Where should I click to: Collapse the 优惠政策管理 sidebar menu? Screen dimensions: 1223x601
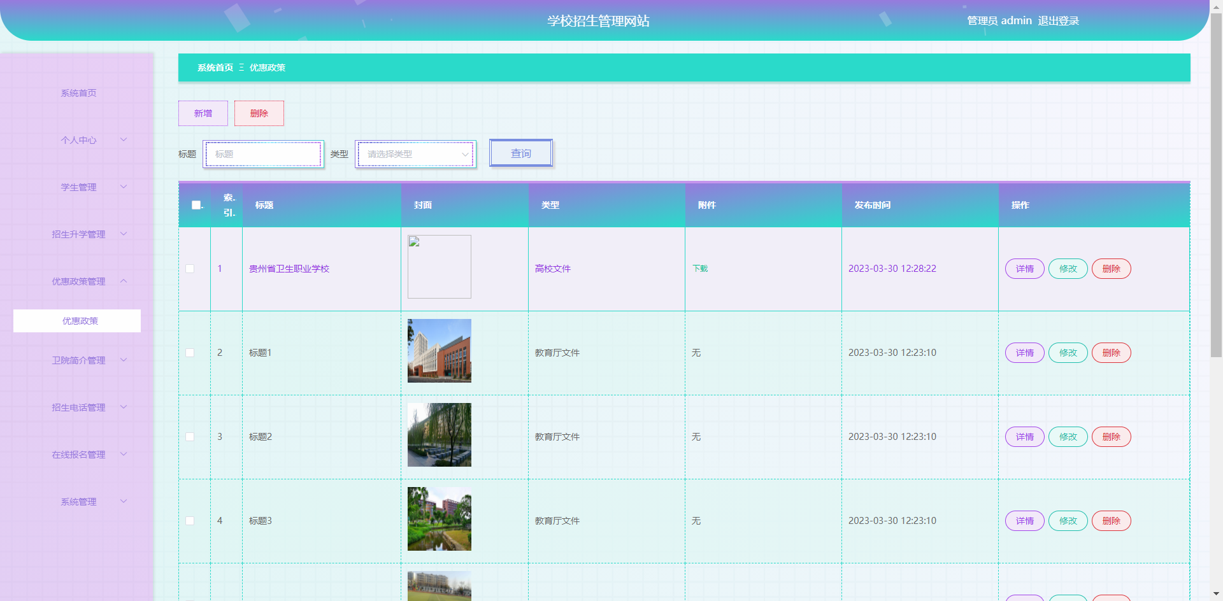(x=79, y=281)
